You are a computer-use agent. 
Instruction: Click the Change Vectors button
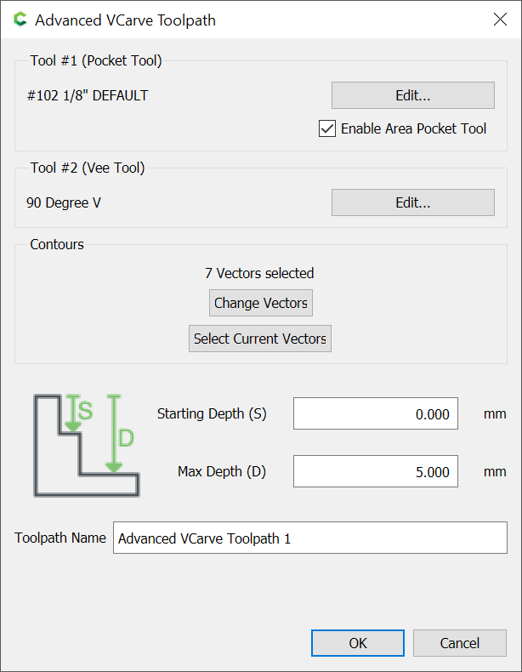tap(261, 303)
